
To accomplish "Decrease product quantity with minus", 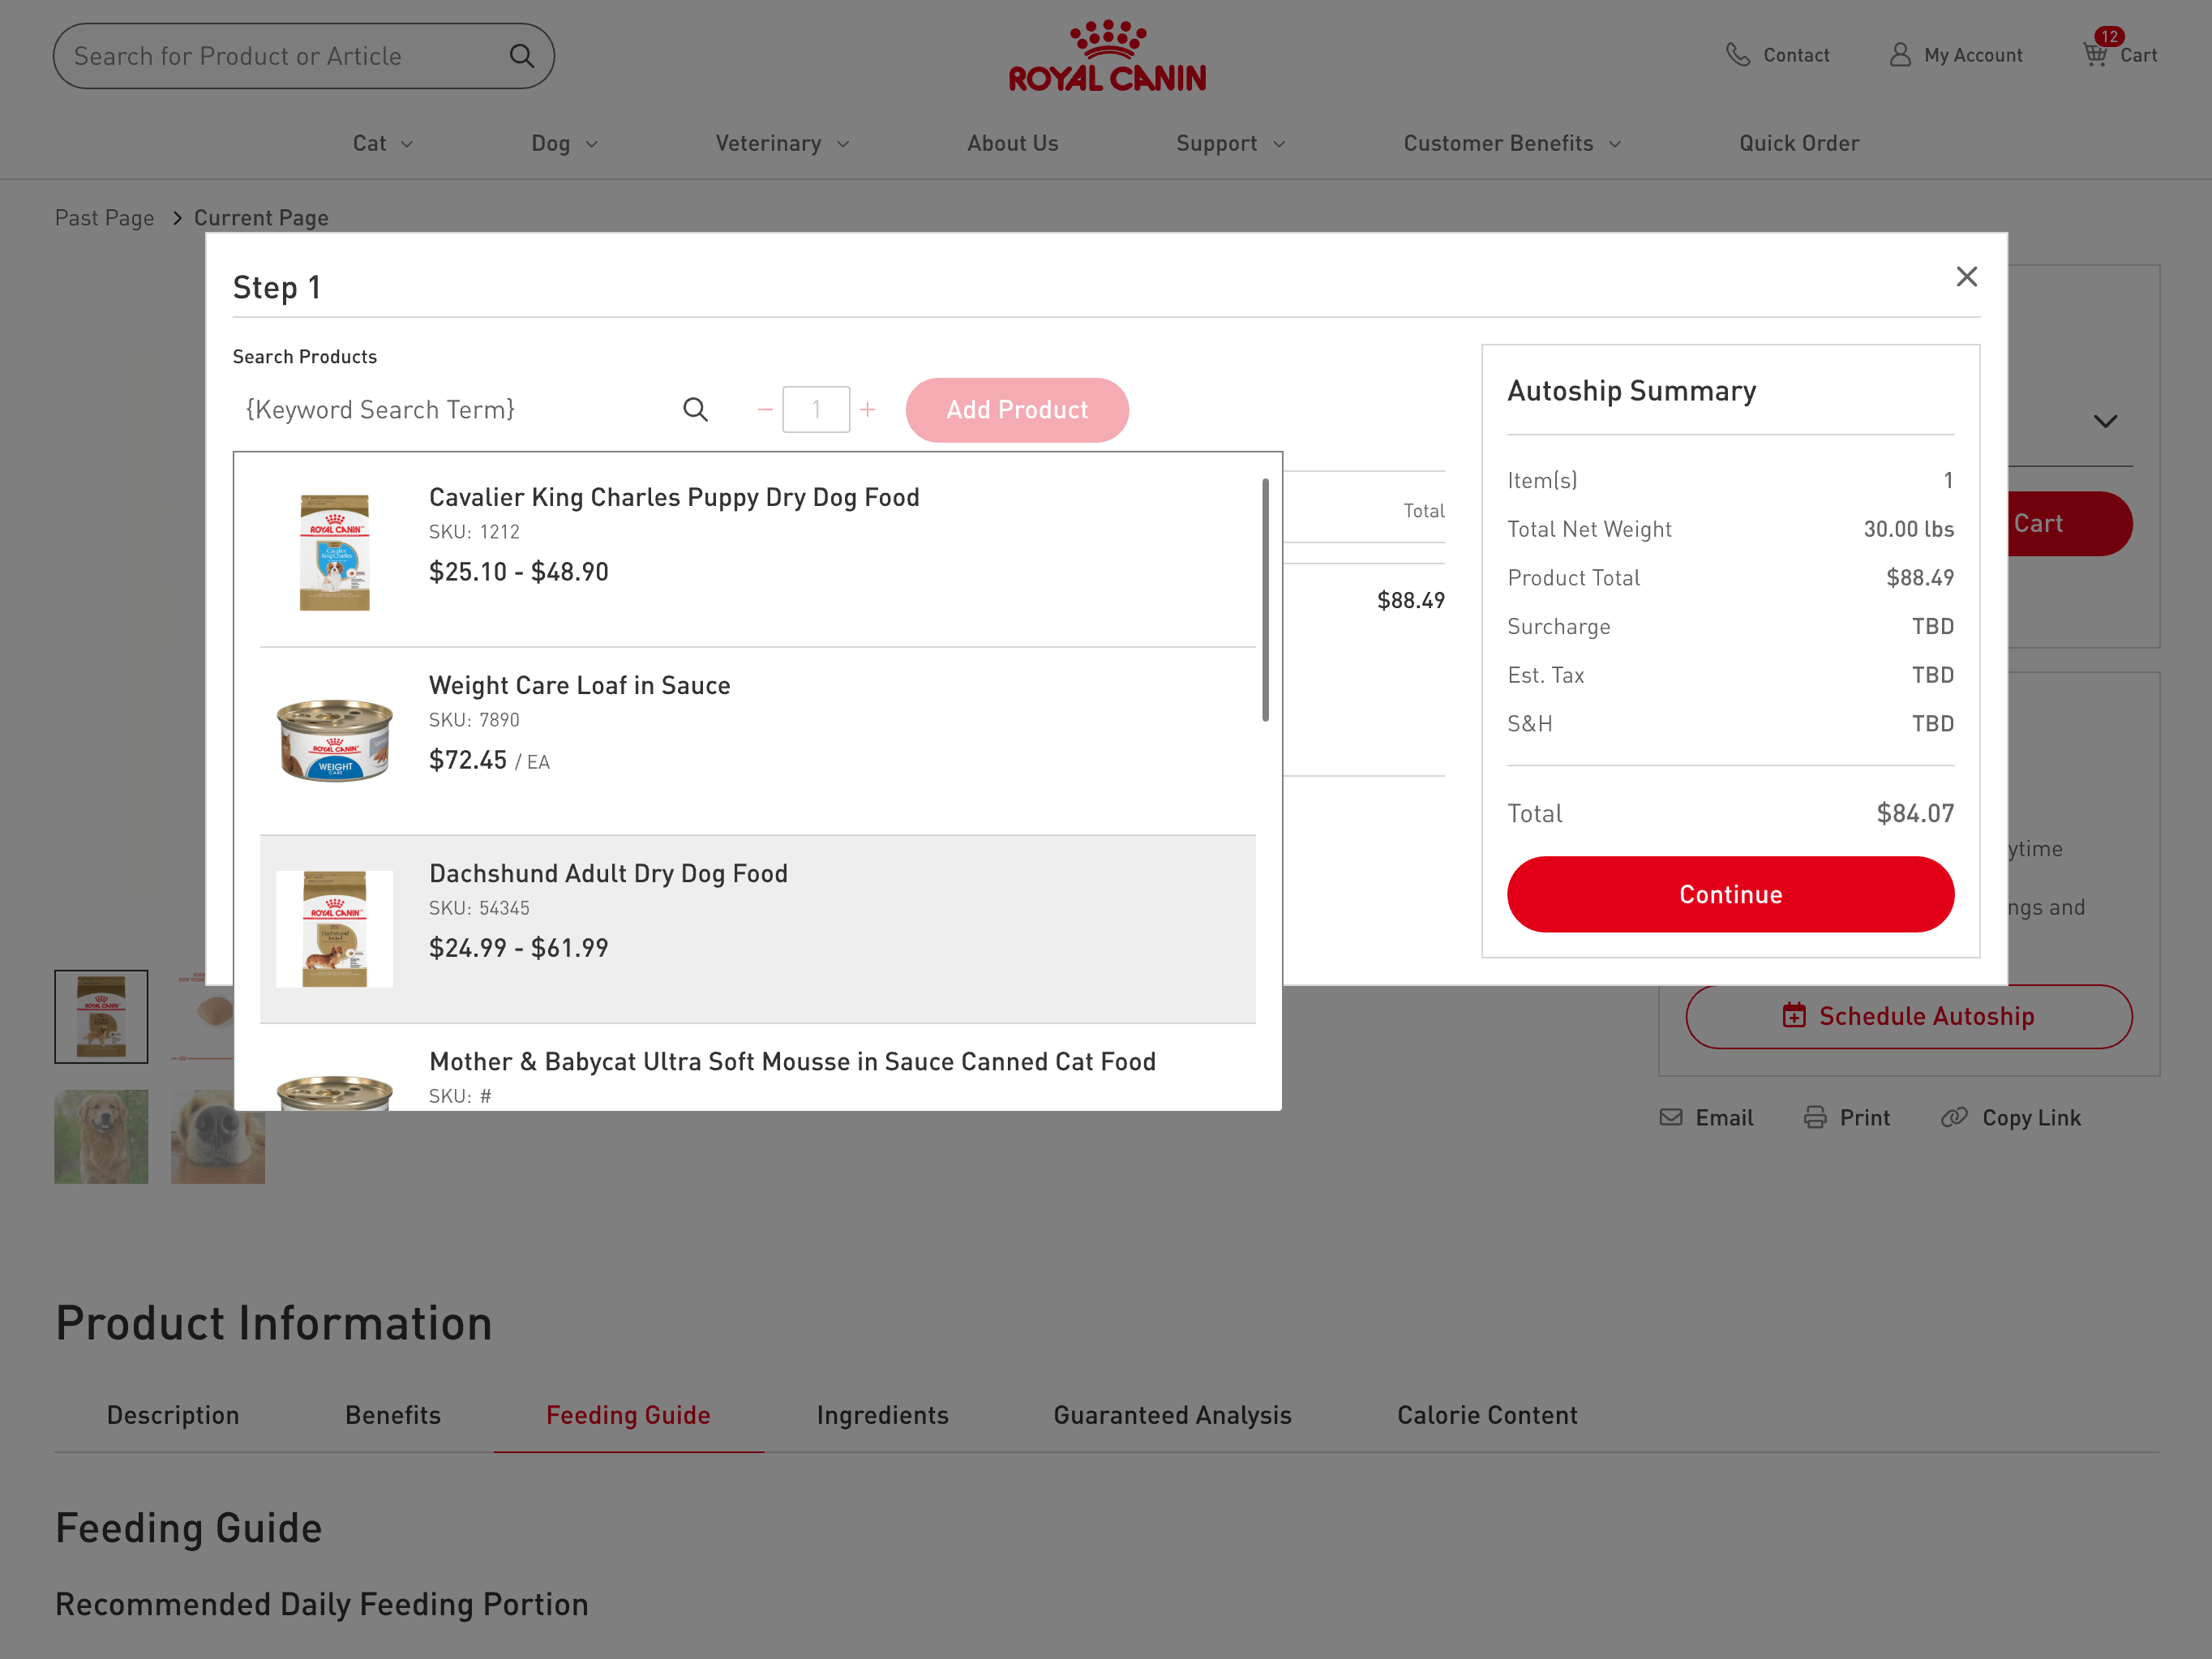I will click(765, 409).
